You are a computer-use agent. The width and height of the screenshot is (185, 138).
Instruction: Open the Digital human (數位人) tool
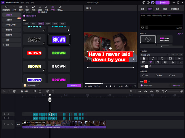[60, 8]
